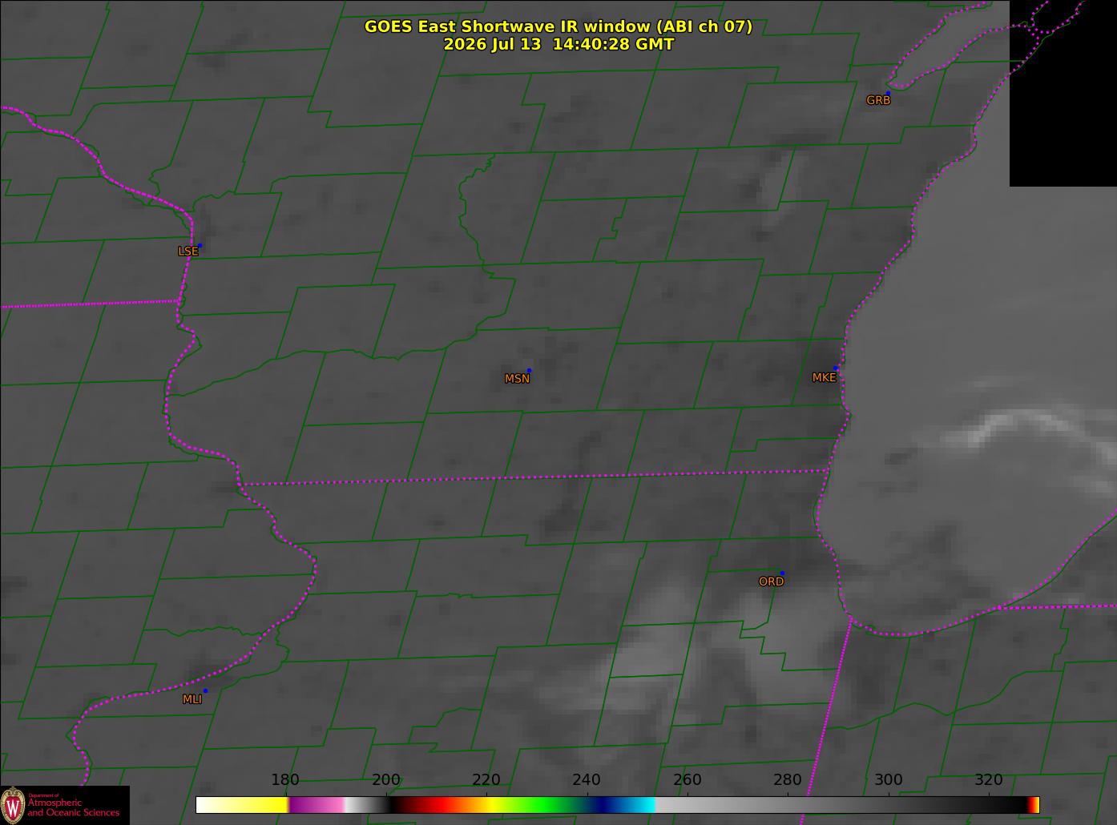Click the ORD station marker label
Viewport: 1117px width, 825px height.
point(771,582)
